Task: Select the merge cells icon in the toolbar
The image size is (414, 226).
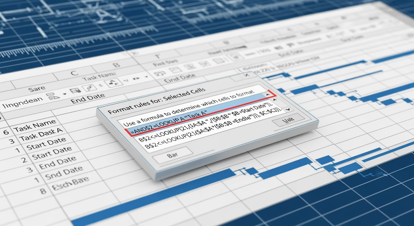Action: pos(76,90)
